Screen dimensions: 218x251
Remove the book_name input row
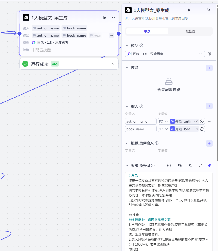pos(209,129)
